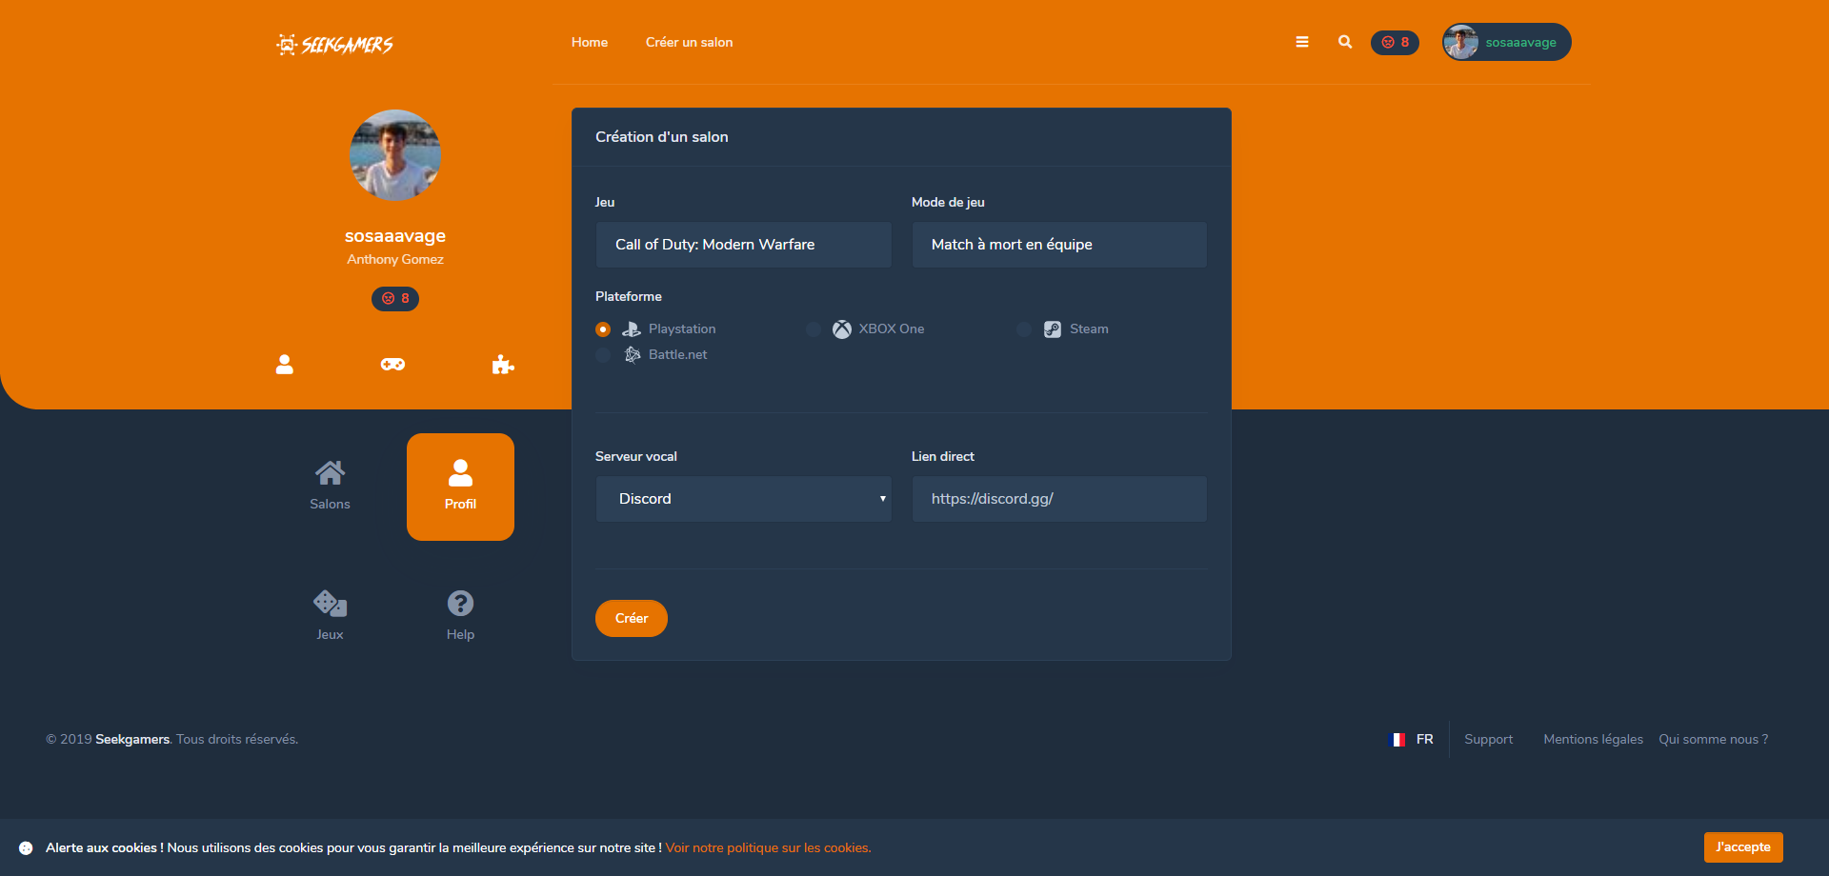Viewport: 1829px width, 876px height.
Task: Click the Playstation logo icon
Action: click(632, 329)
